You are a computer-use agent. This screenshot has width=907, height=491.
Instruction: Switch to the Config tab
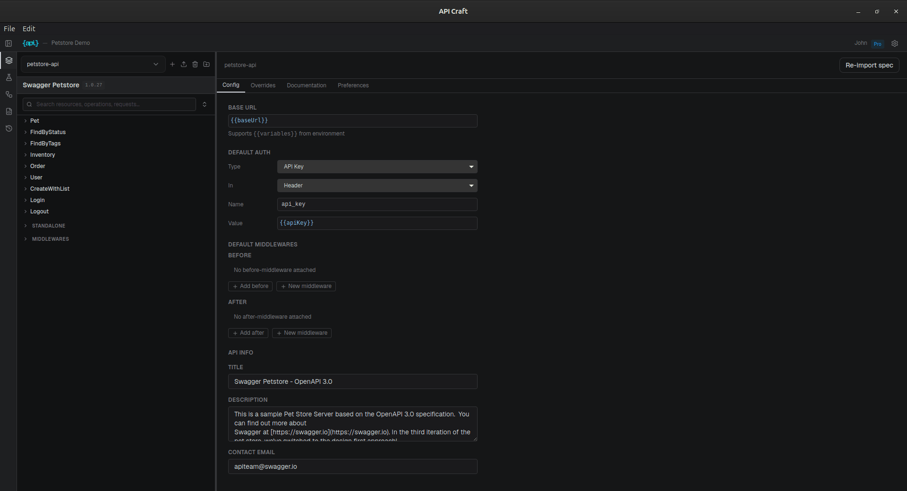coord(231,85)
